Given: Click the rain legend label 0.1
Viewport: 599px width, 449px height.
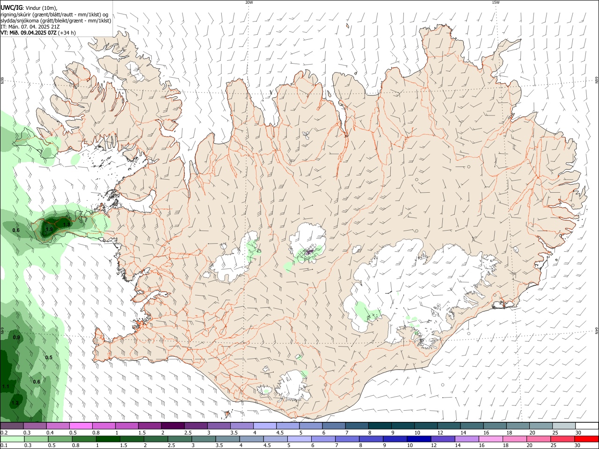Looking at the screenshot, I should coord(4,446).
